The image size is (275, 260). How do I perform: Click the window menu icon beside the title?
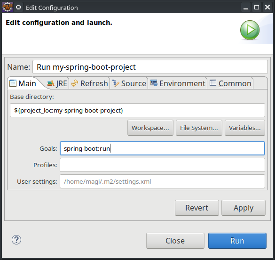pyautogui.click(x=18, y=7)
